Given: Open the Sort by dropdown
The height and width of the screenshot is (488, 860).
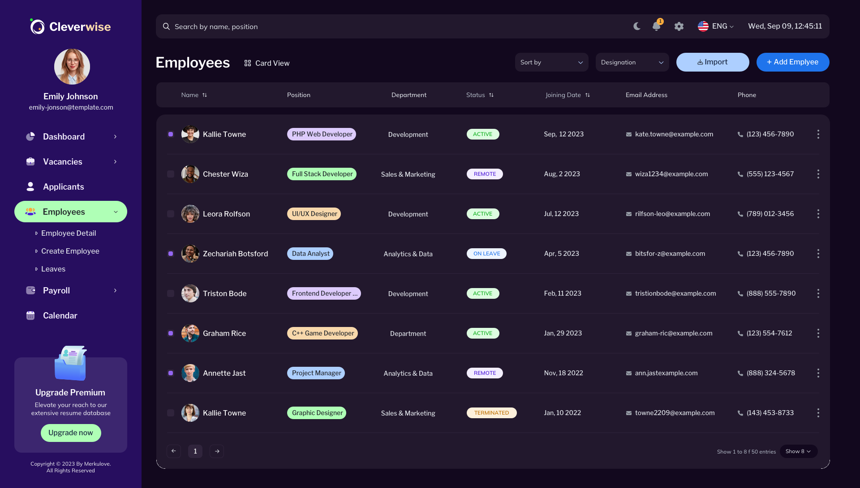Looking at the screenshot, I should pos(551,62).
